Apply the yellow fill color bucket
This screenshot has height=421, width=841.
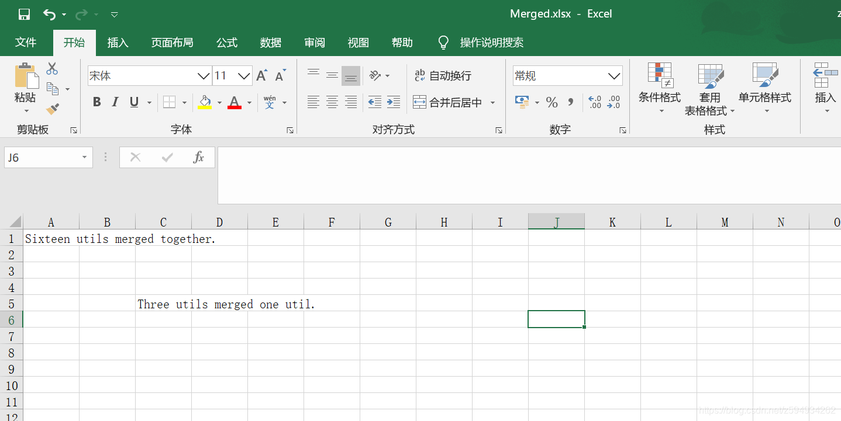point(205,102)
